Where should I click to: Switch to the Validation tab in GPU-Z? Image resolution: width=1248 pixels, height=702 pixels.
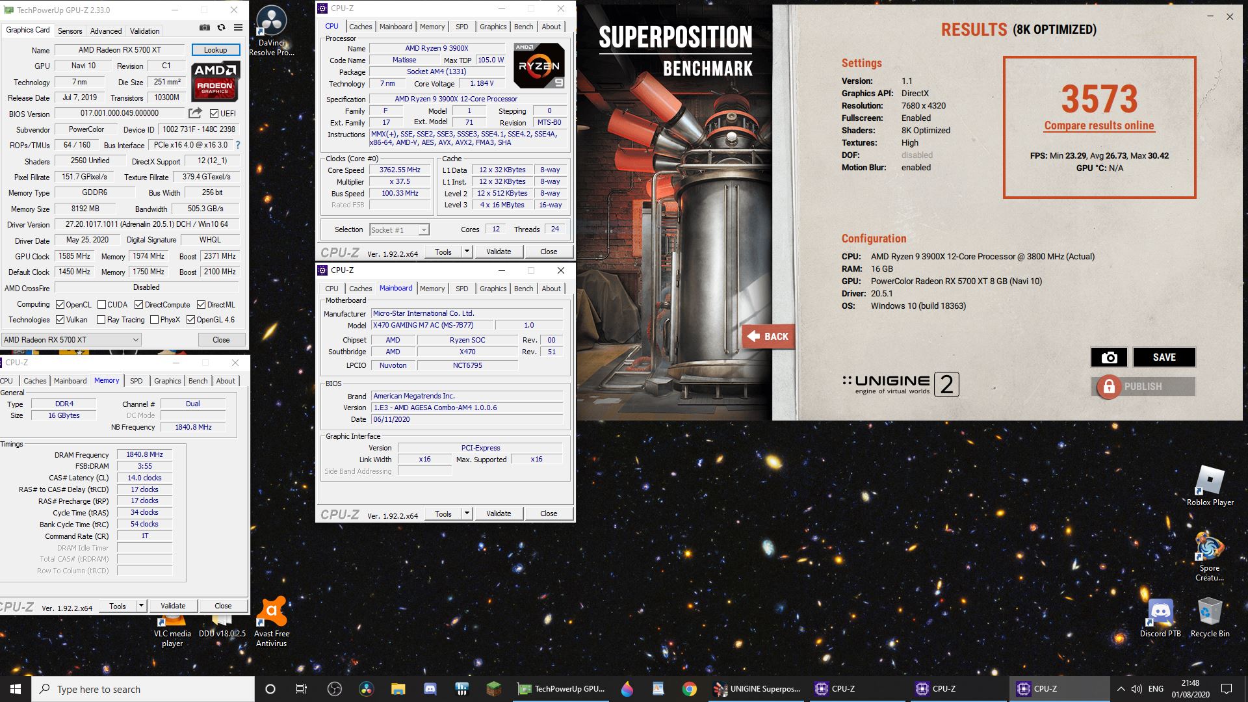(144, 31)
